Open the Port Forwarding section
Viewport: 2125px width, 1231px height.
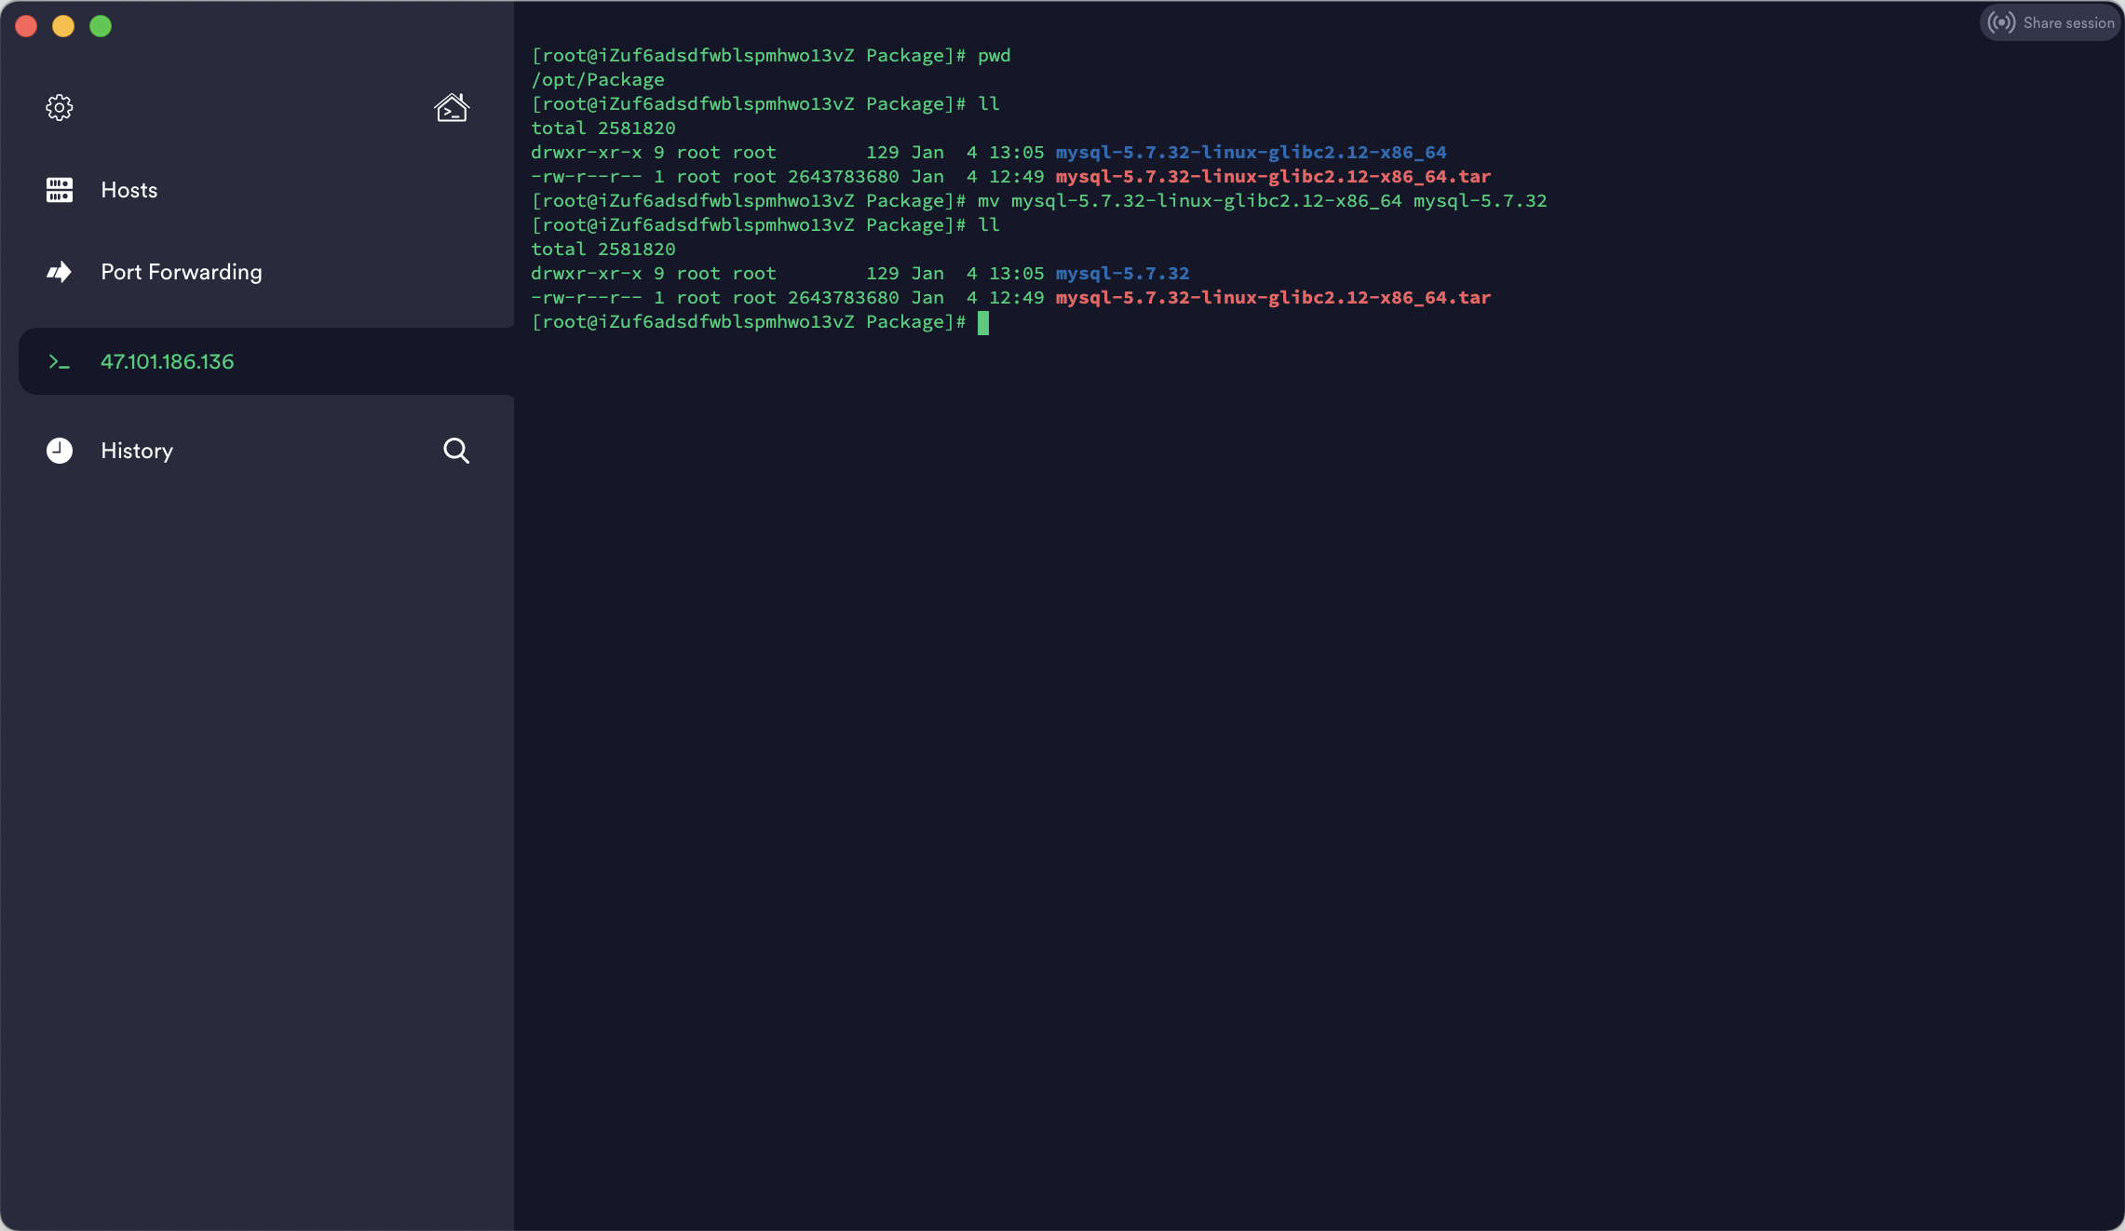tap(181, 272)
